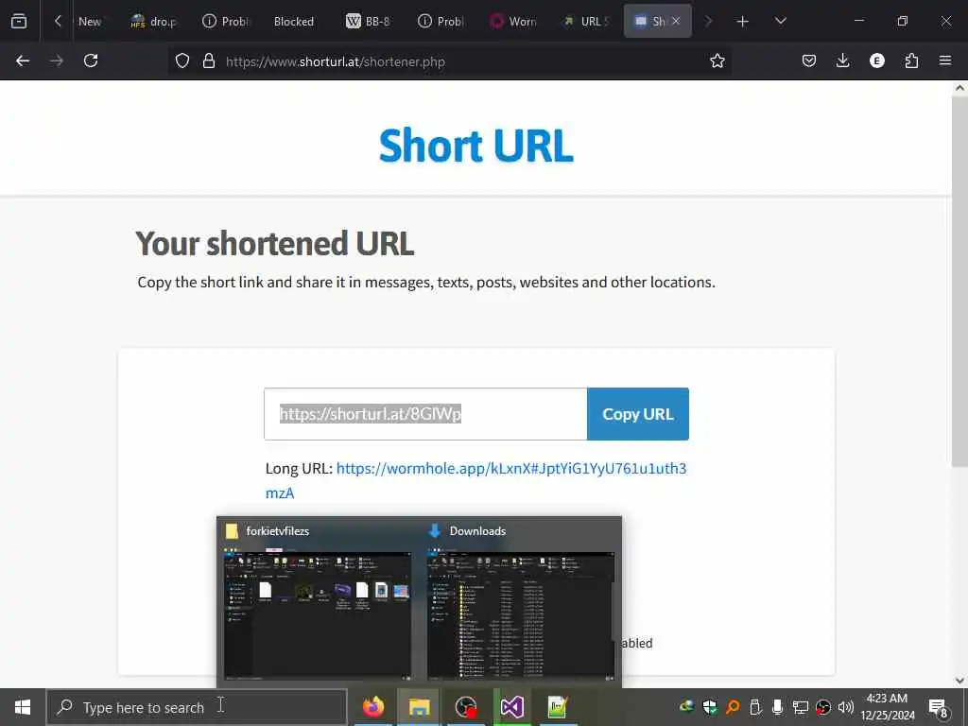Click the taskbar search box
The height and width of the screenshot is (726, 968).
pyautogui.click(x=197, y=707)
